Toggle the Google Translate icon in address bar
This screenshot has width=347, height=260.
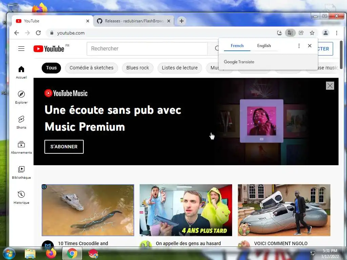tap(290, 33)
